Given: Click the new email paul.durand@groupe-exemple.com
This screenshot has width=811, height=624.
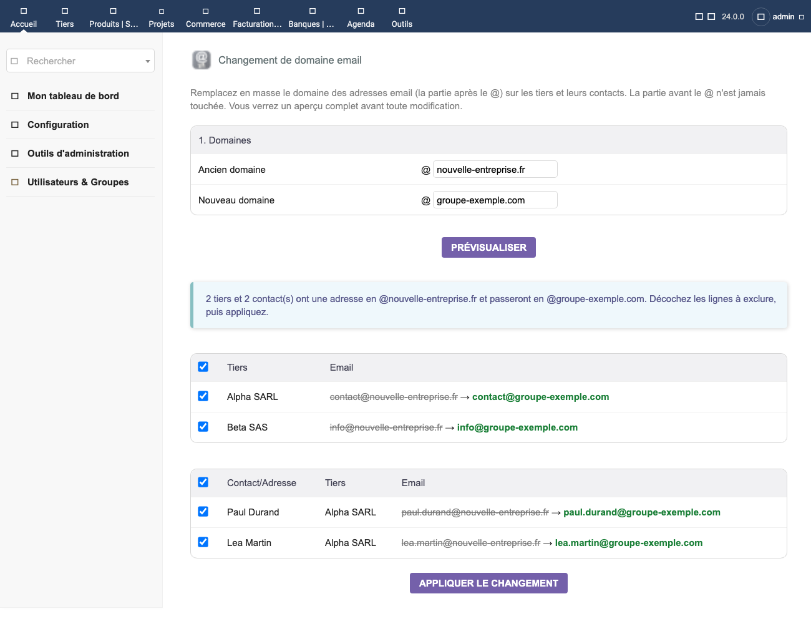Looking at the screenshot, I should (642, 512).
